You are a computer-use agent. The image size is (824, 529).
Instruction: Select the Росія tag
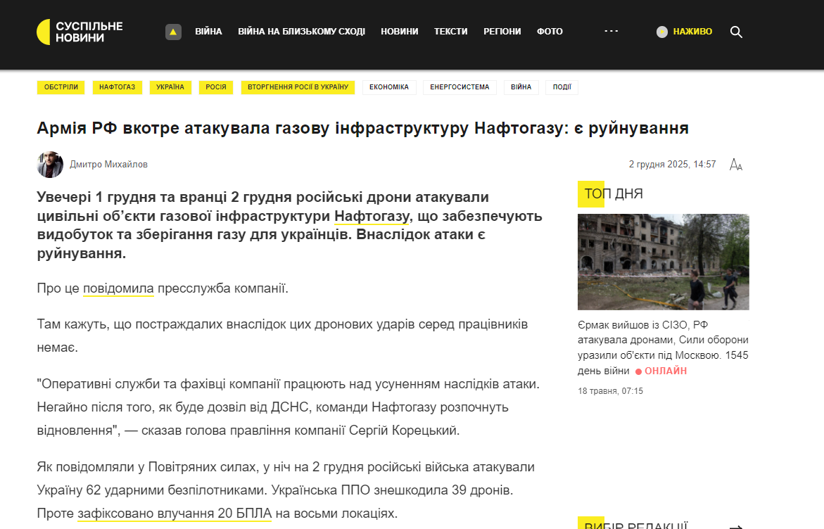pyautogui.click(x=216, y=87)
